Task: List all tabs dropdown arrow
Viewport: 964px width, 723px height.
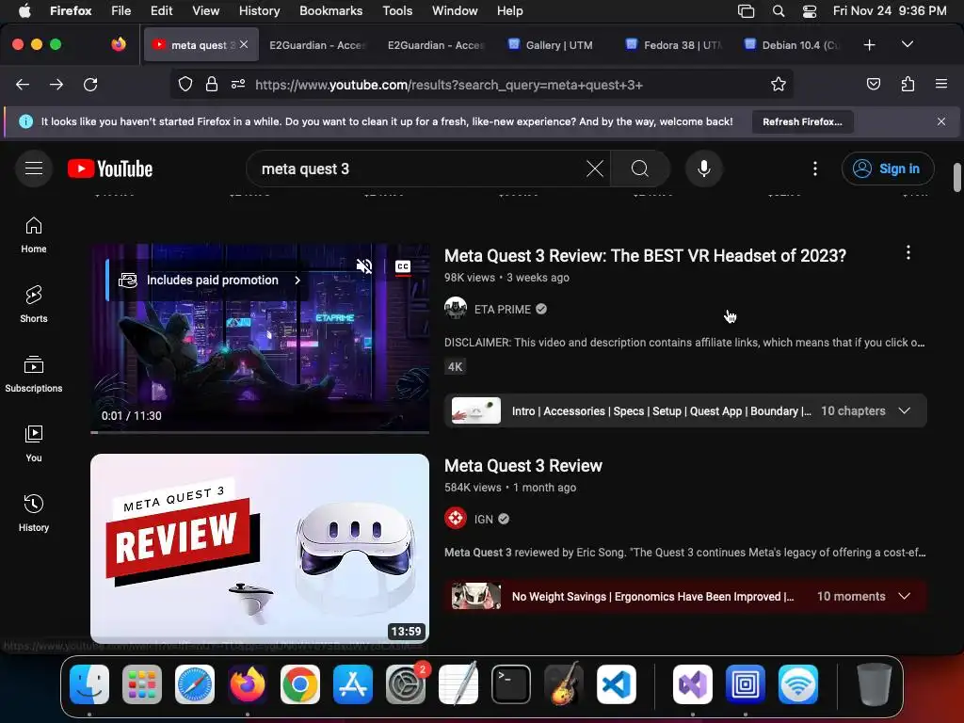Action: tap(908, 45)
